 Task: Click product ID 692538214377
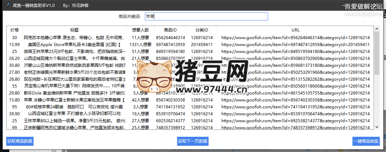(171, 120)
